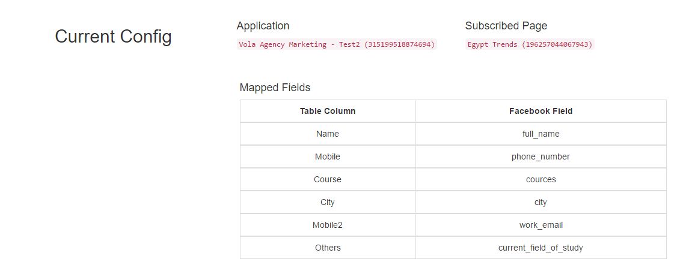Click the lowercase city Facebook field cell
The height and width of the screenshot is (271, 686).
[x=541, y=202]
